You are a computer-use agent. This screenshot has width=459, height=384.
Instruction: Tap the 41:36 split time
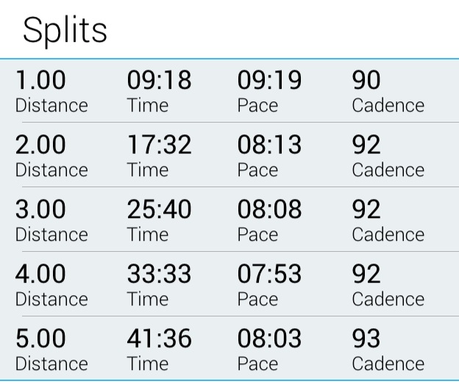(x=159, y=338)
